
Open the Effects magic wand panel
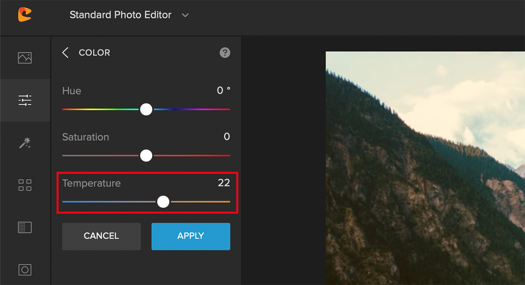pyautogui.click(x=25, y=143)
